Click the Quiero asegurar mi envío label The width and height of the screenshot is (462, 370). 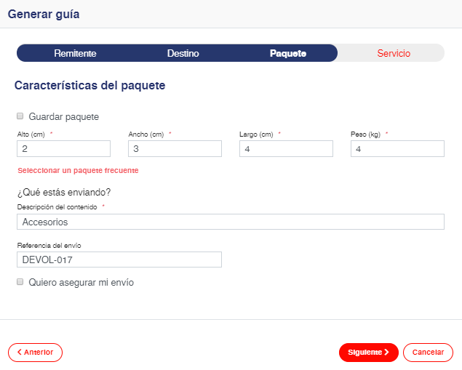[x=81, y=282]
